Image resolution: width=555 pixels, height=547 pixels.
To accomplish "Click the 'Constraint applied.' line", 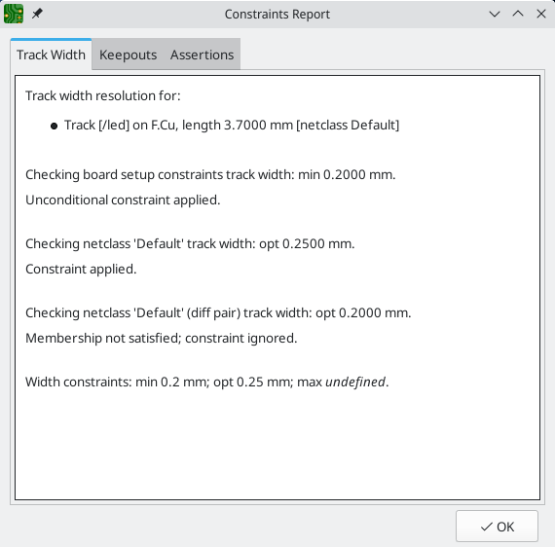I will (x=81, y=270).
